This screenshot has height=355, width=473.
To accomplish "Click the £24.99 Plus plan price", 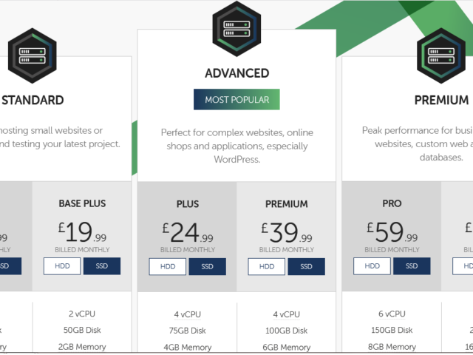I will [x=188, y=232].
